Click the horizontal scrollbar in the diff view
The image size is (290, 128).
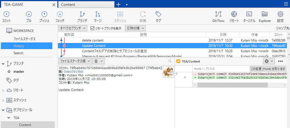click(232, 85)
